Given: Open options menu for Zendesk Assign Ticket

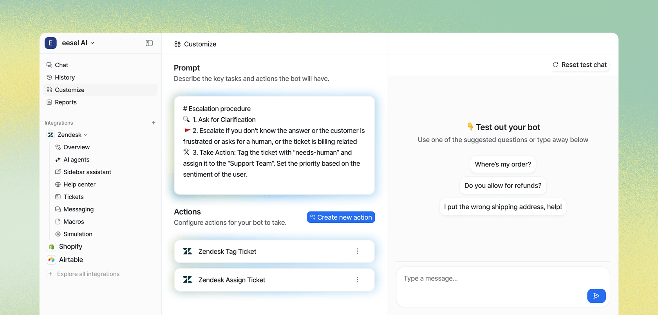Looking at the screenshot, I should (x=357, y=280).
